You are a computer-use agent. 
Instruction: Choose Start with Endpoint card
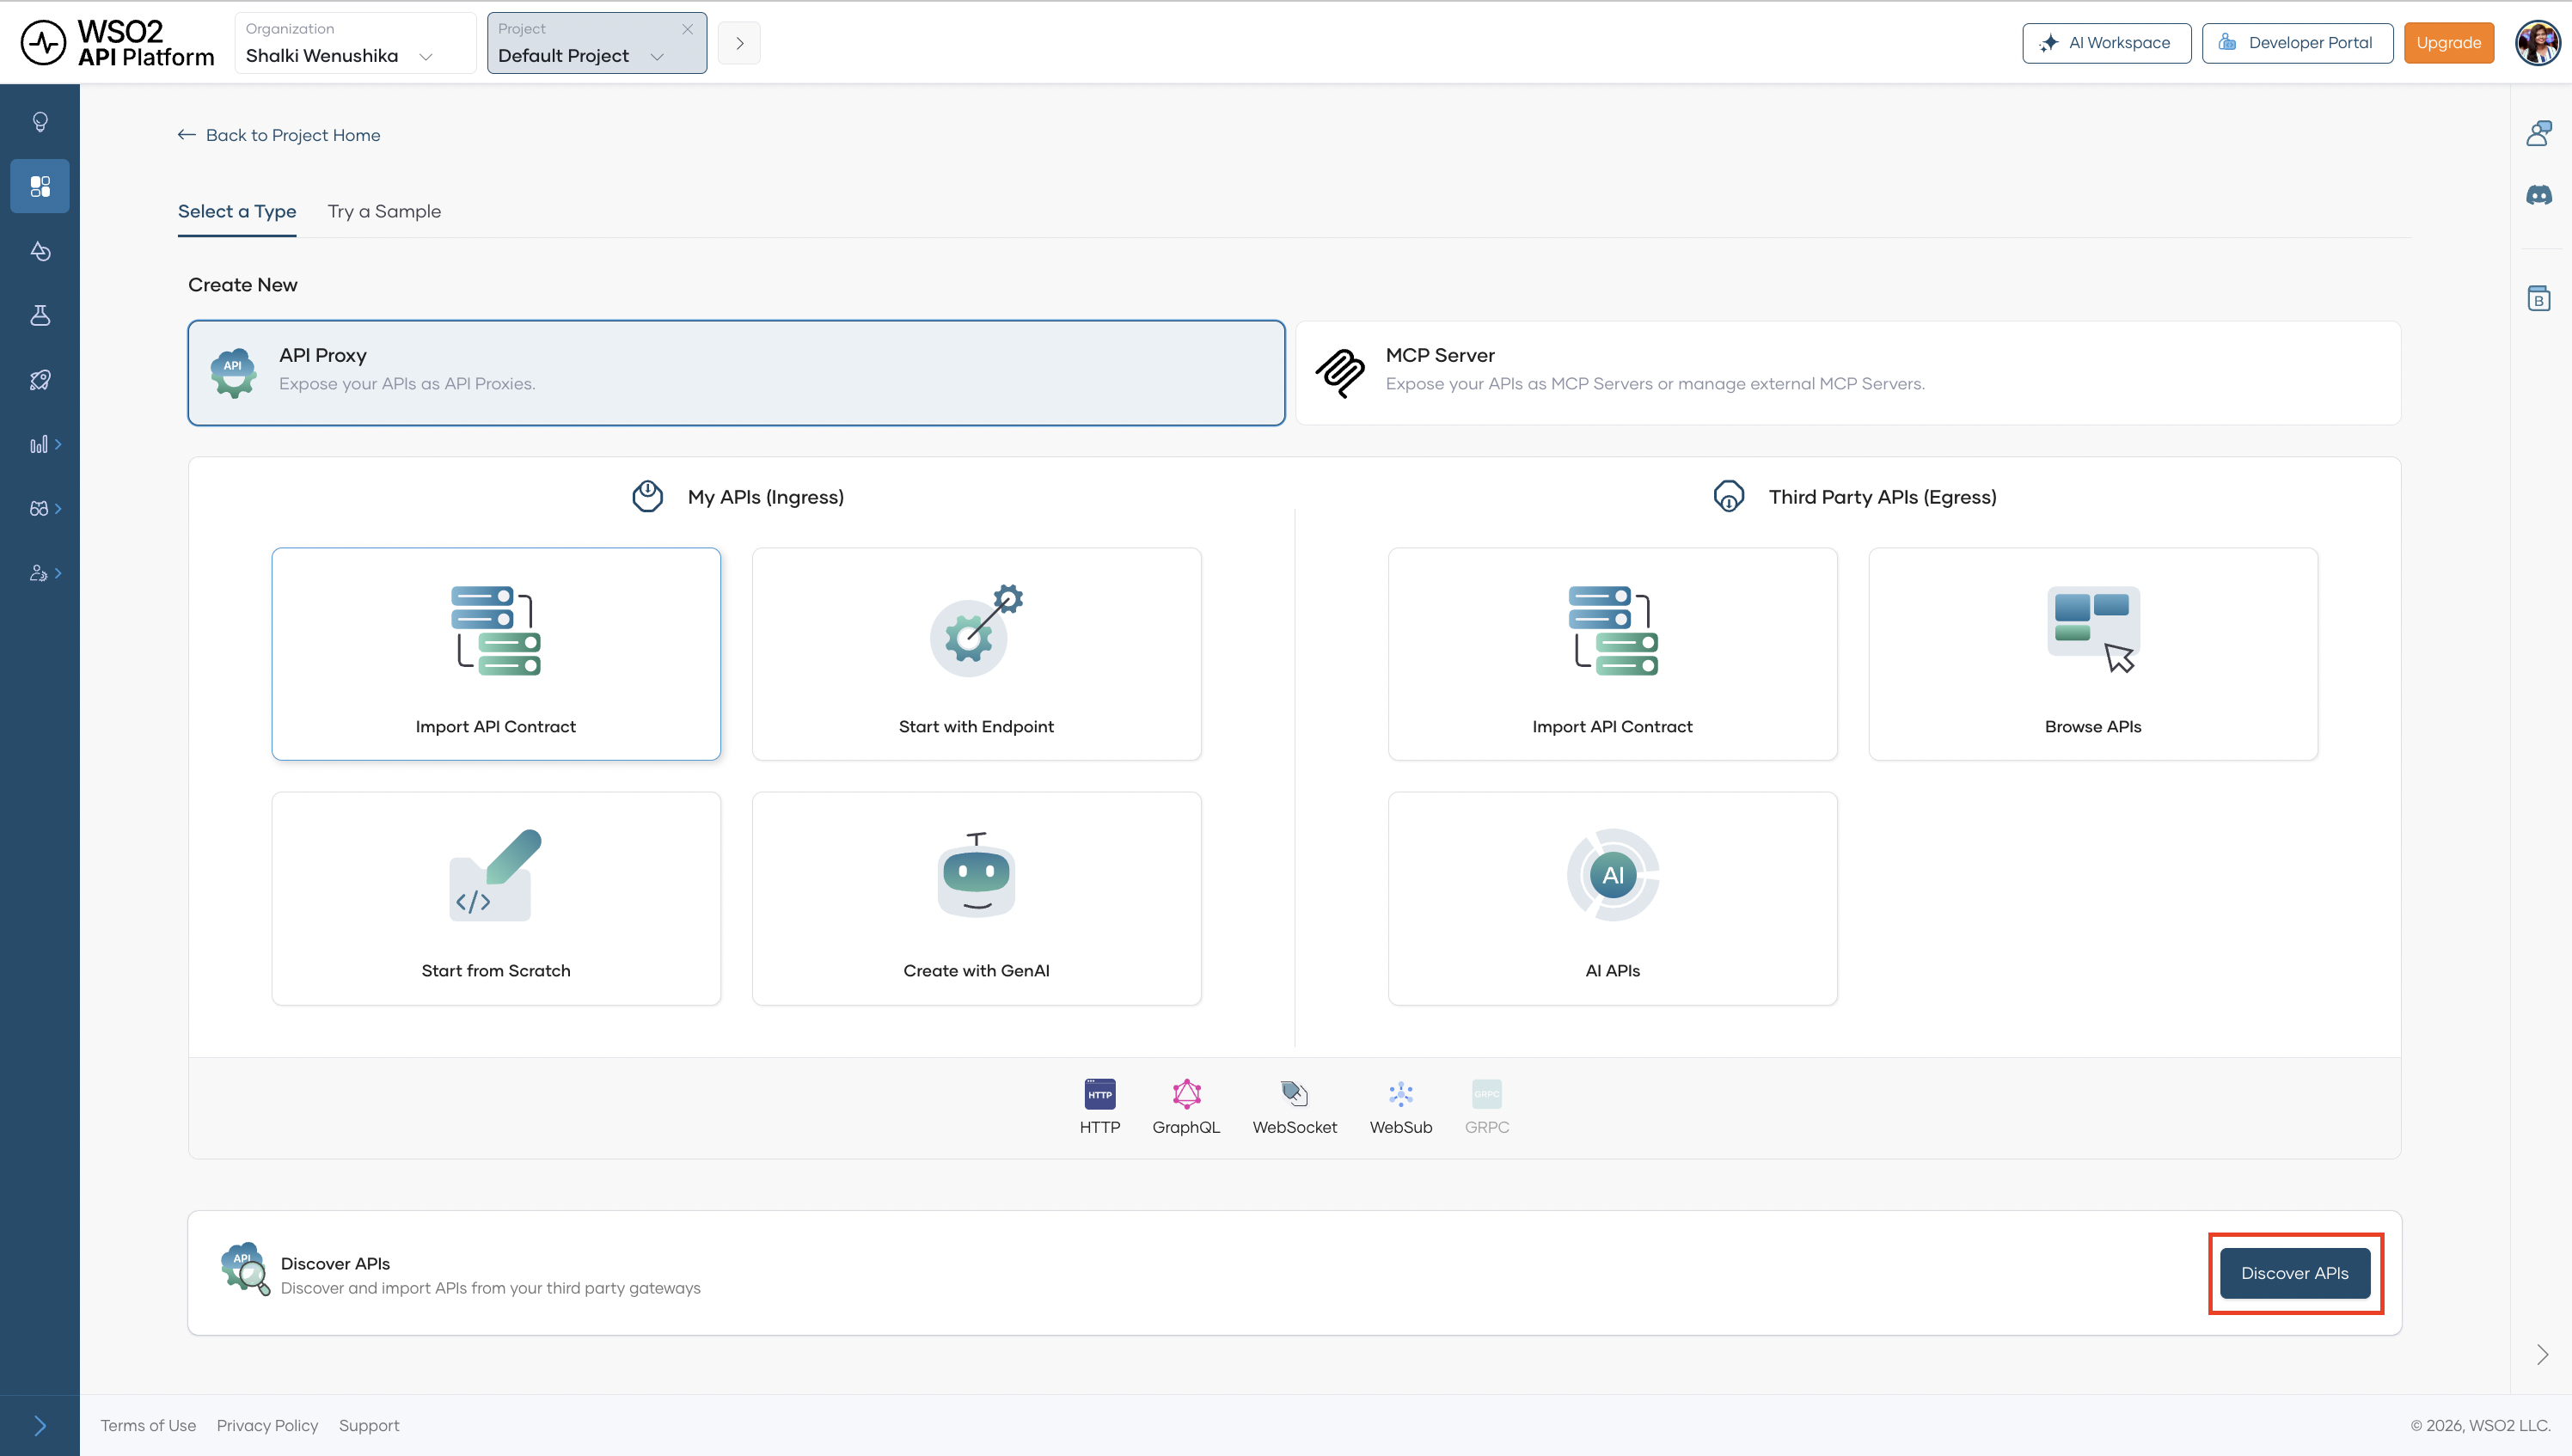(976, 654)
